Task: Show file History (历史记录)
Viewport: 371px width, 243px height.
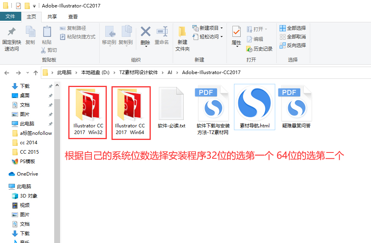Action: 260,49
